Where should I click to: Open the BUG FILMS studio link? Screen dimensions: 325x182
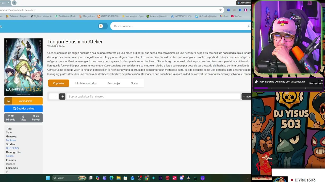[x=12, y=148]
